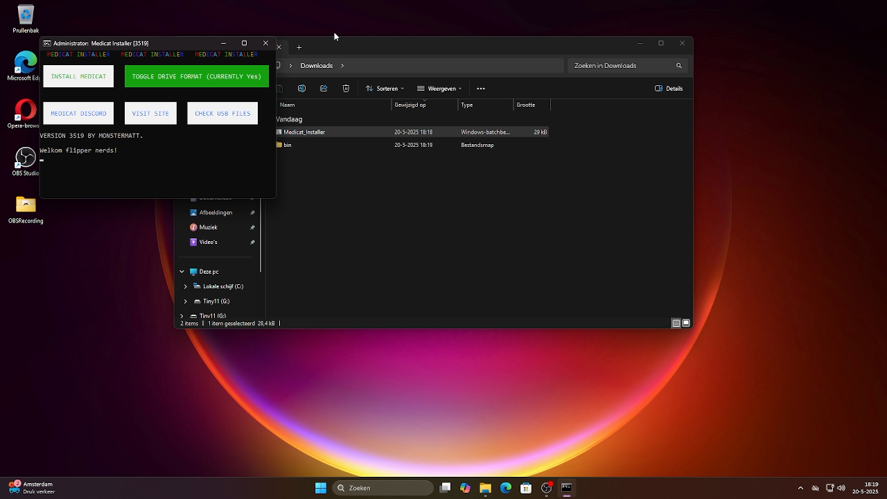Click the terminal icon on the taskbar
Screen dimensions: 887x499
point(567,488)
